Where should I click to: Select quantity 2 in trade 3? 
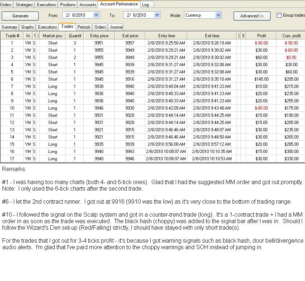pyautogui.click(x=75, y=58)
